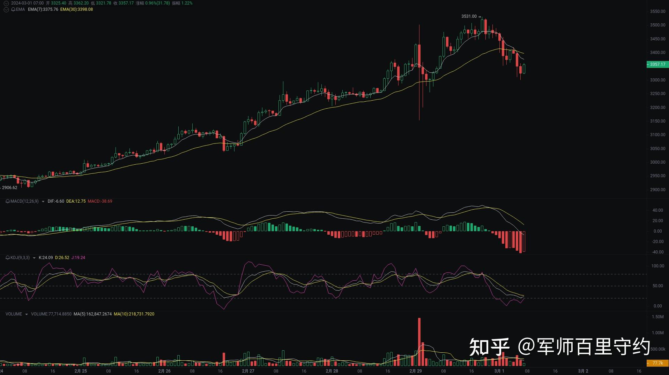Click the DEA:12.75 value

pyautogui.click(x=76, y=201)
